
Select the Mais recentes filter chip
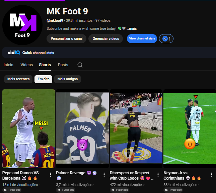(x=18, y=79)
